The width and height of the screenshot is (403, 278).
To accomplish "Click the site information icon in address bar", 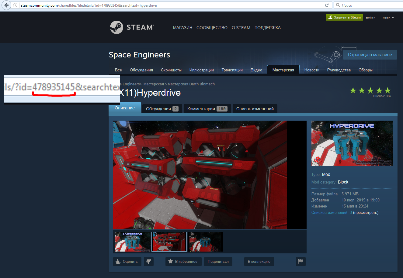I will 15,5.
